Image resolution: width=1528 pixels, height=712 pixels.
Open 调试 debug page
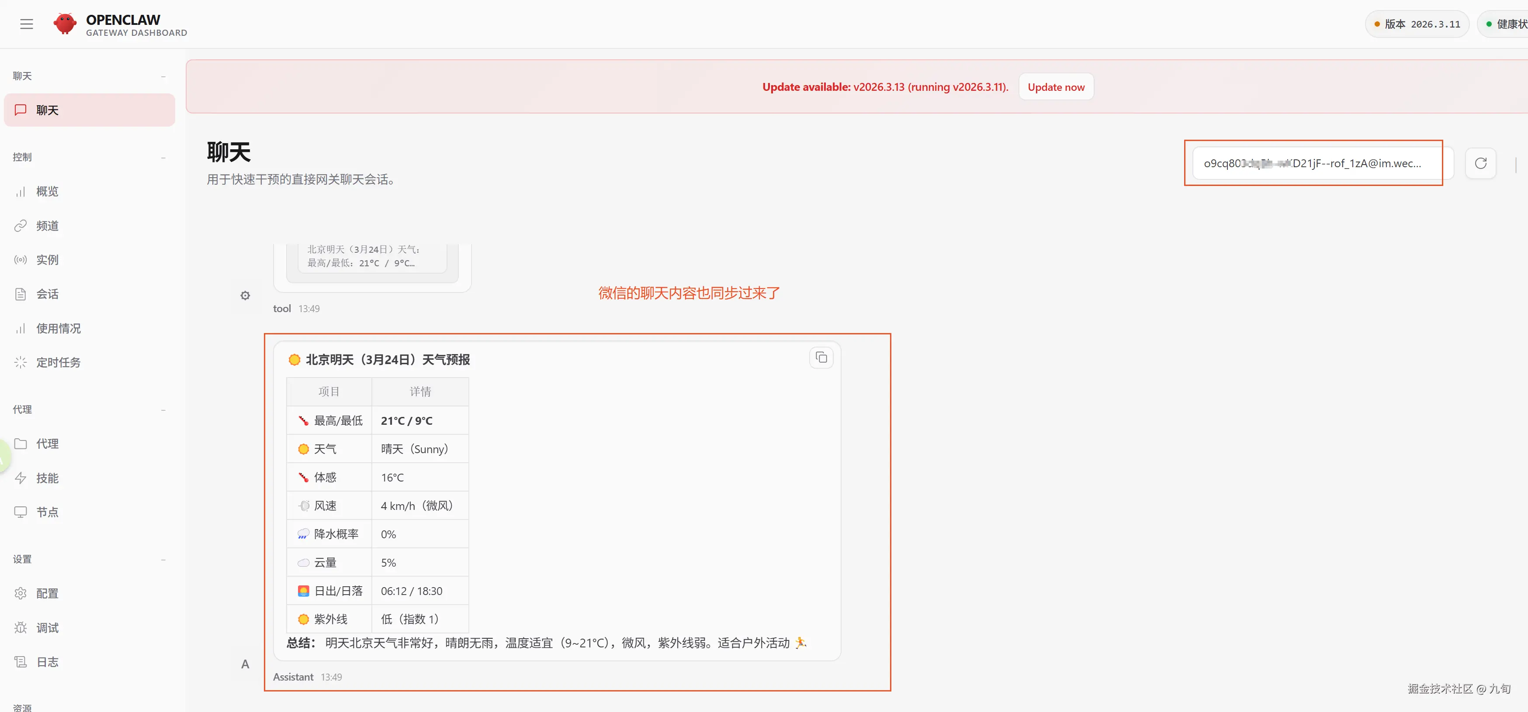pyautogui.click(x=48, y=628)
